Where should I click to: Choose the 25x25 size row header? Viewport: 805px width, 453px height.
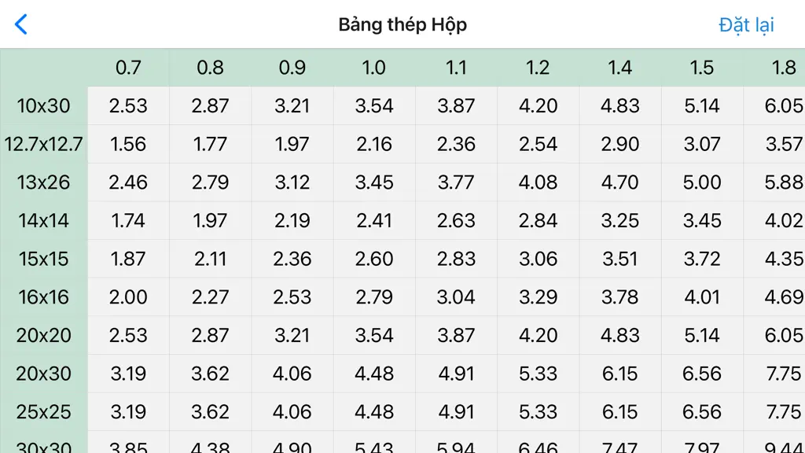coord(44,411)
